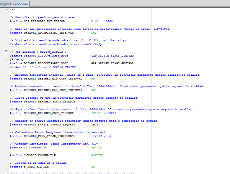Screen dimensions: 230x174
Task: Click the // #endif comment line
Action: 44,67
